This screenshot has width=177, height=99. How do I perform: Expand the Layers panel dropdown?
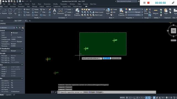[89, 18]
